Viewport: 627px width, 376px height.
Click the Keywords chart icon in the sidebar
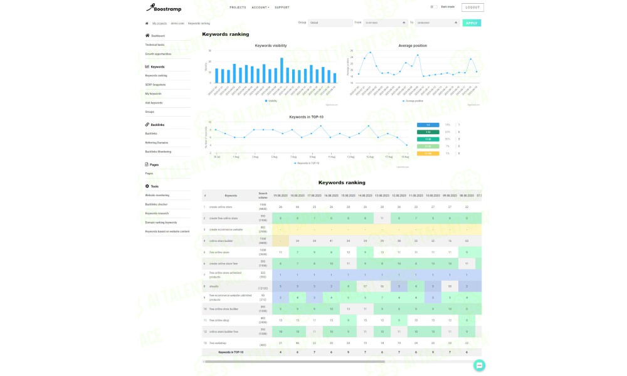[x=147, y=66]
